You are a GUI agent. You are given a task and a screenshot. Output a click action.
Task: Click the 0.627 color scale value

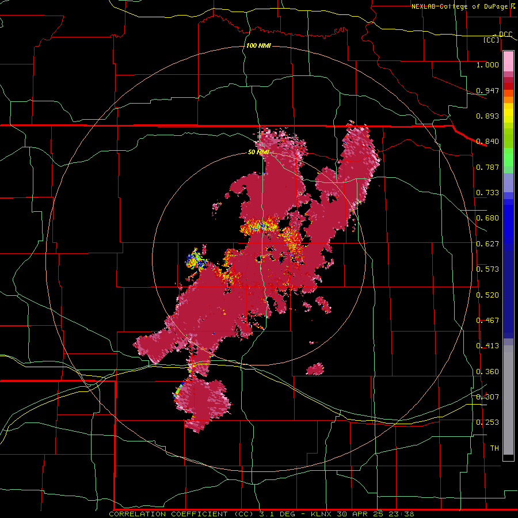tap(487, 244)
